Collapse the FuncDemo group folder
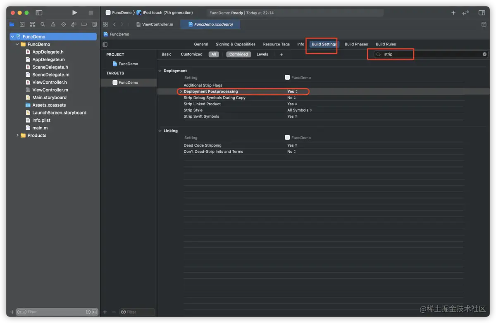Screen dimensions: 496x323 tap(17, 44)
